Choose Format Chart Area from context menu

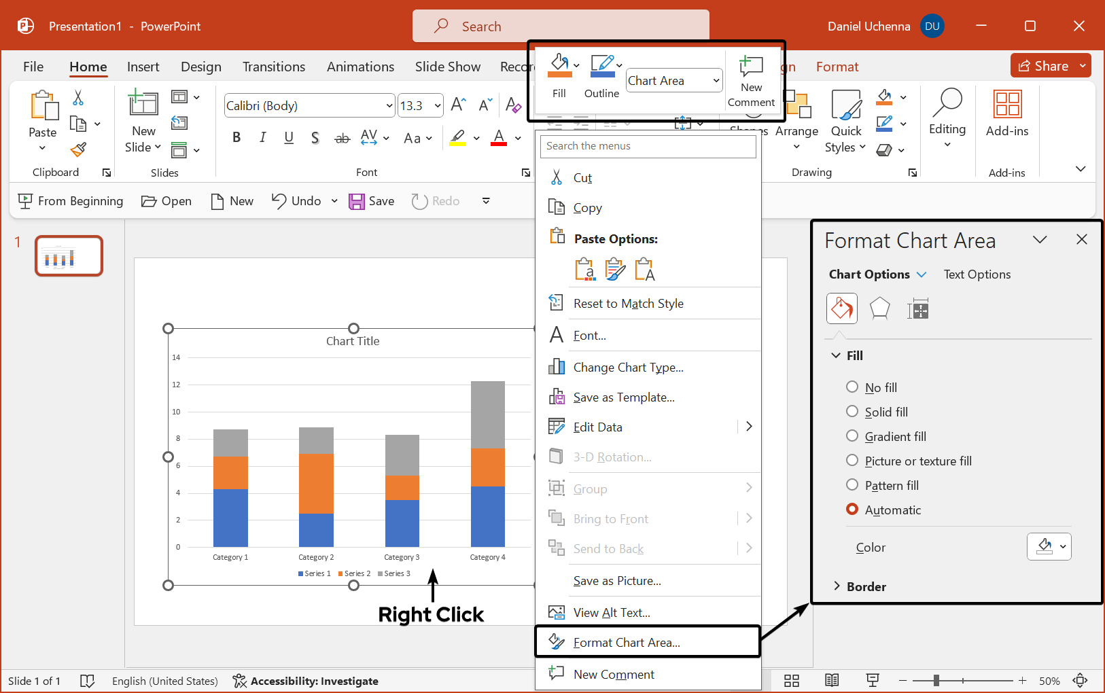click(x=627, y=643)
